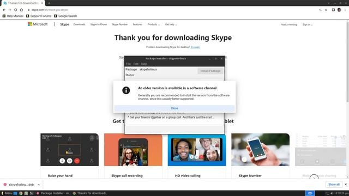Open Edit menu in Package Installer

136,64
